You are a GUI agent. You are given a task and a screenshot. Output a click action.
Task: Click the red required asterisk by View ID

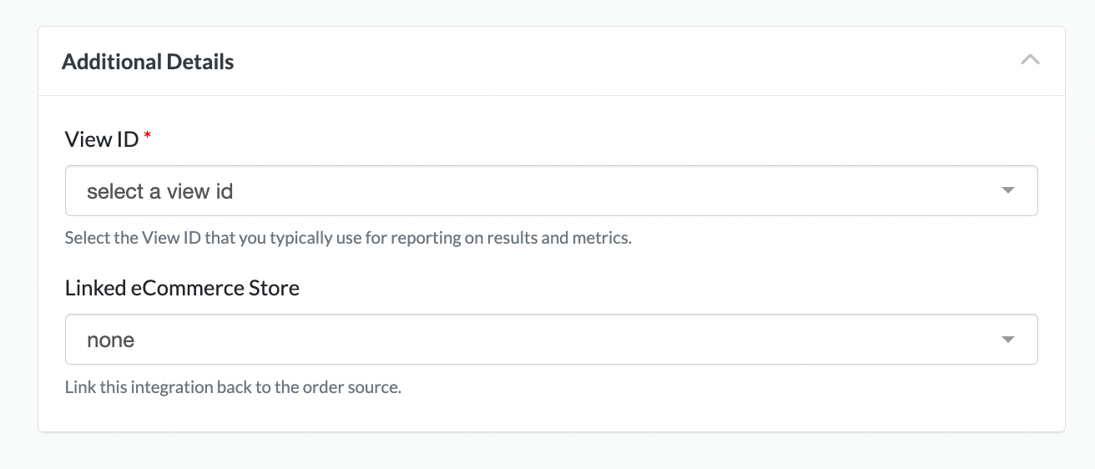[148, 138]
